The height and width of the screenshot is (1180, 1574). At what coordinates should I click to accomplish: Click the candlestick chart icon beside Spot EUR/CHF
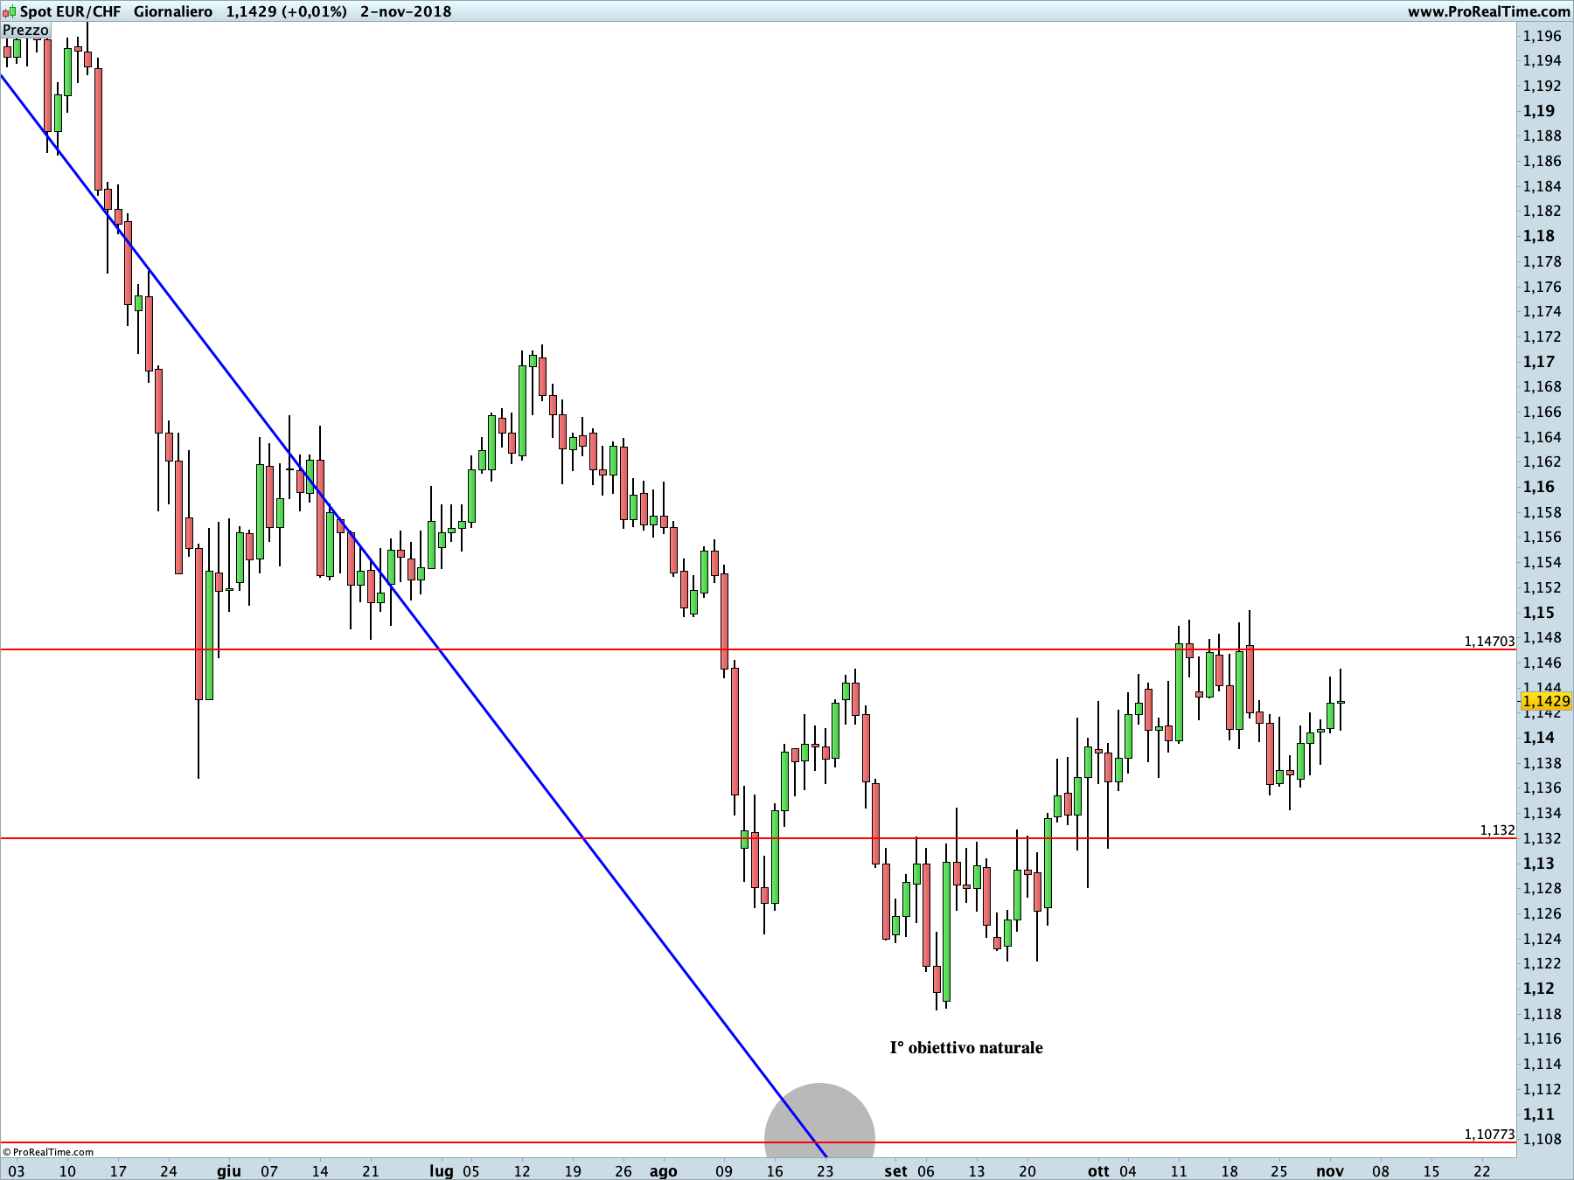click(x=9, y=11)
